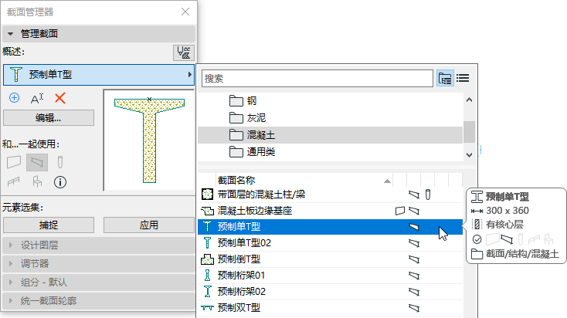Image resolution: width=567 pixels, height=318 pixels.
Task: Add new profile with plus icon
Action: coord(14,98)
